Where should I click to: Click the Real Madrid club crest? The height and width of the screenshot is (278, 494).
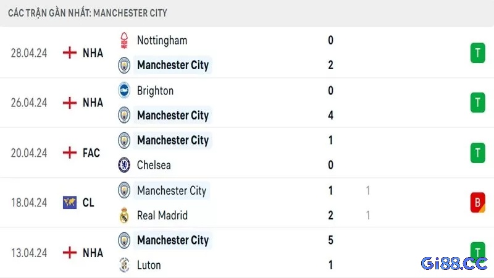pyautogui.click(x=124, y=215)
